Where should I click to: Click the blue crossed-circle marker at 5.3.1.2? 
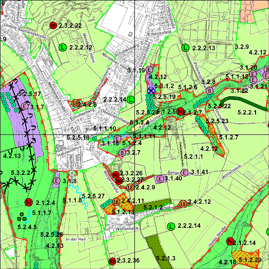pos(151,91)
